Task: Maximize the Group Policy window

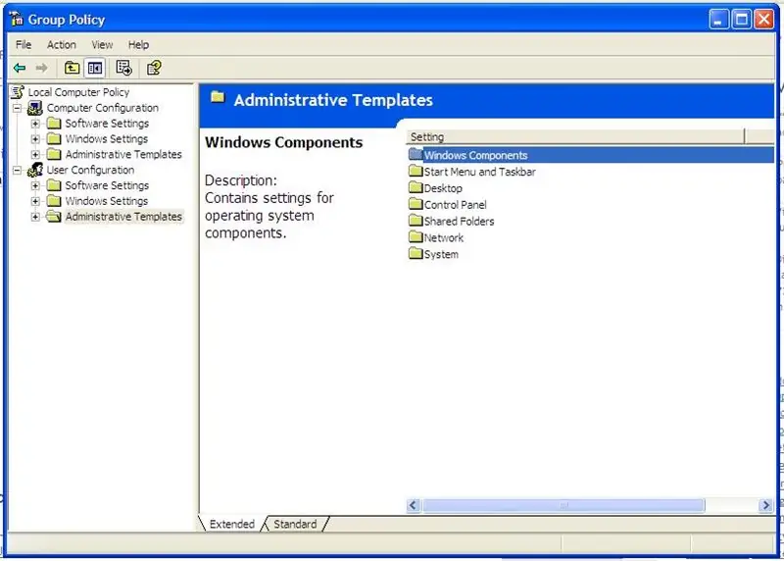Action: 741,20
